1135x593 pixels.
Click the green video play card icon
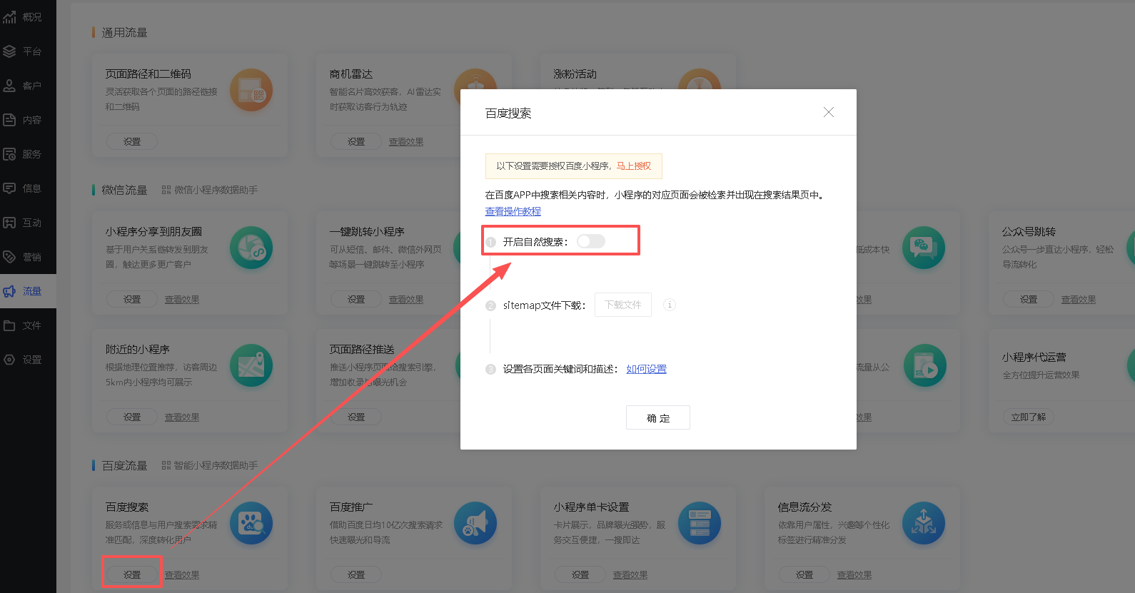pyautogui.click(x=924, y=365)
